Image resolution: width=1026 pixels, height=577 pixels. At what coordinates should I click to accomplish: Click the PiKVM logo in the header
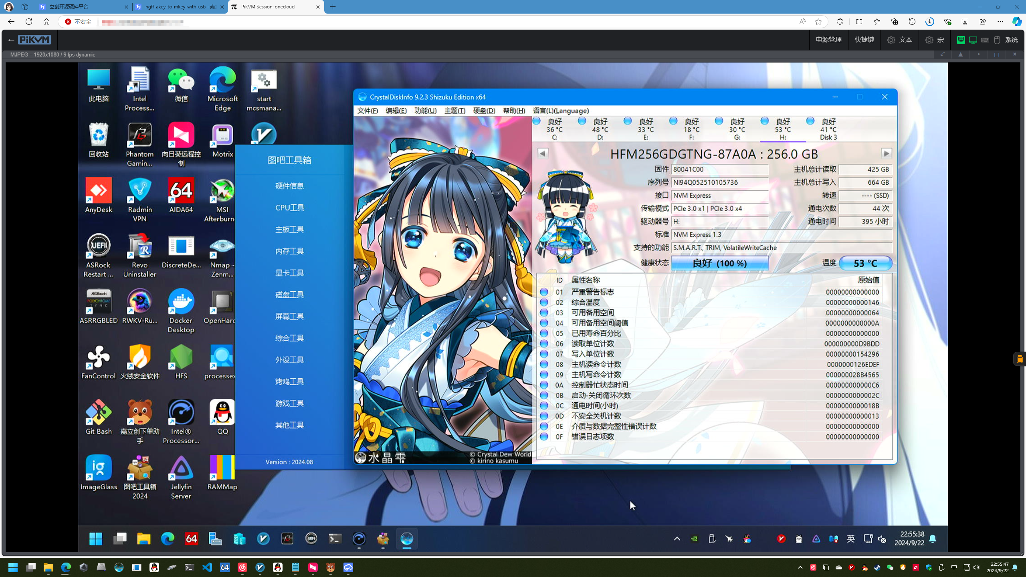34,40
